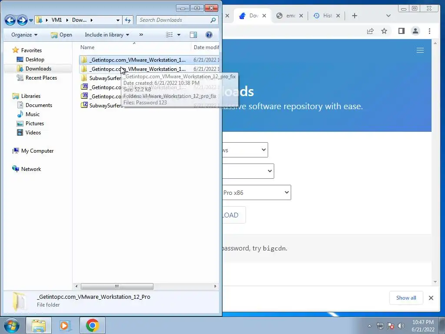This screenshot has width=445, height=334.
Task: Open the hamburger menu on webpage
Action: pos(420,50)
